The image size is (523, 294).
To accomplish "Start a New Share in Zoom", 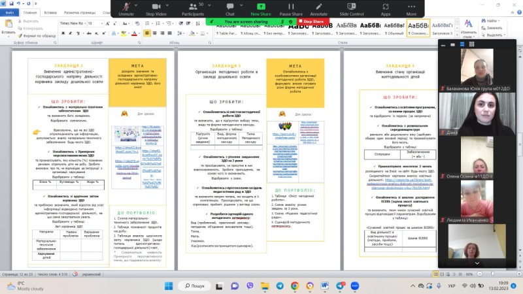I will 260,9.
